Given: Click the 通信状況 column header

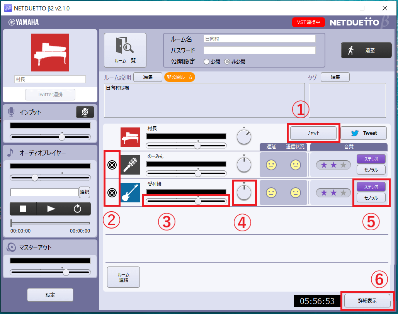Looking at the screenshot, I should pos(295,147).
